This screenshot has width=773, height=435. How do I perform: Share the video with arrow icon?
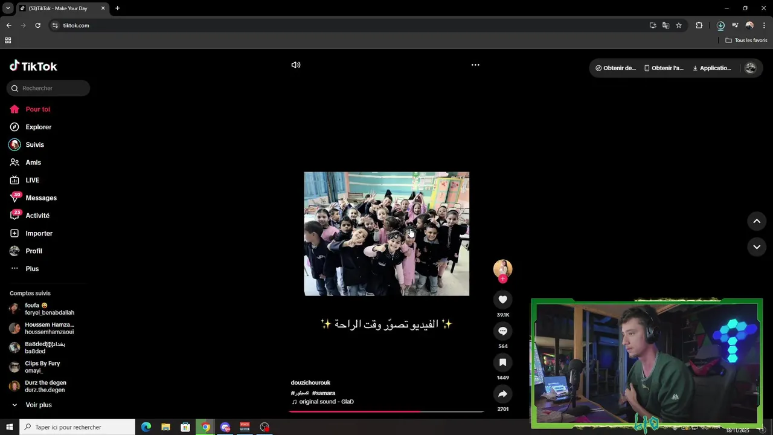pyautogui.click(x=502, y=394)
